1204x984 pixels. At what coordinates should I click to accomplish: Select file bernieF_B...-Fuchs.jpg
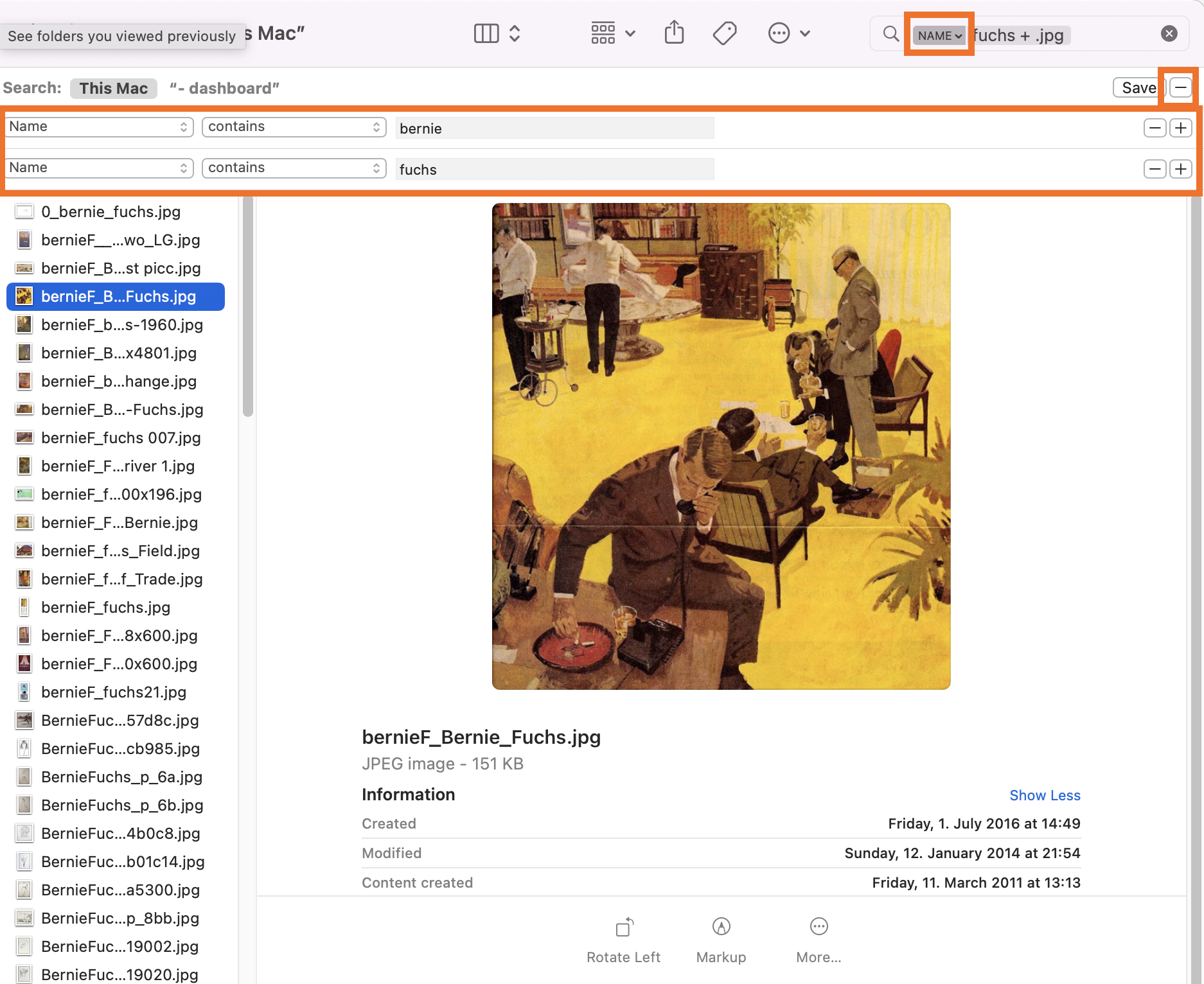[116, 410]
